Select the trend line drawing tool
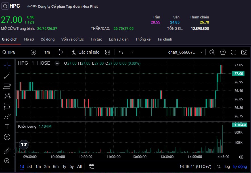251x173 pixels. 7,76
